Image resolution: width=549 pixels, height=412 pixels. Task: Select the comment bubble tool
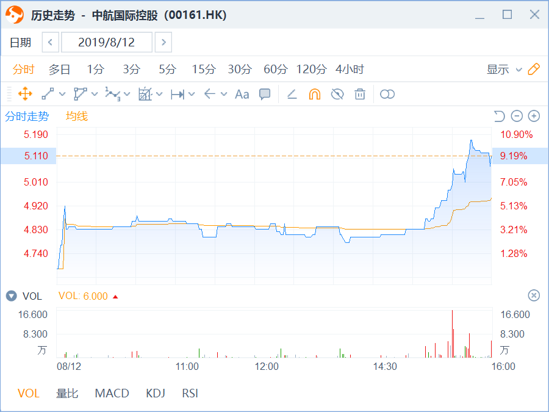pos(265,94)
